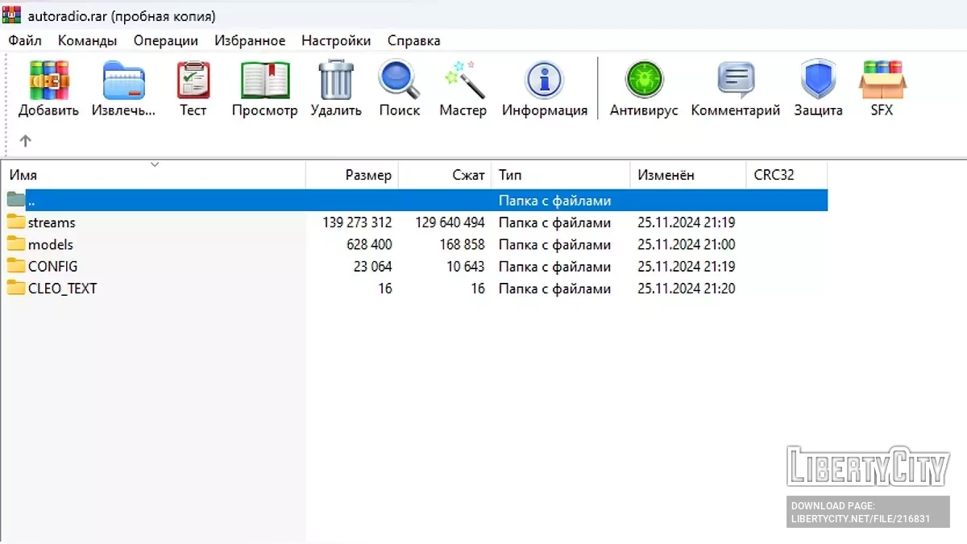967x544 pixels.
Task: Run the Тест archive test icon
Action: (x=193, y=81)
